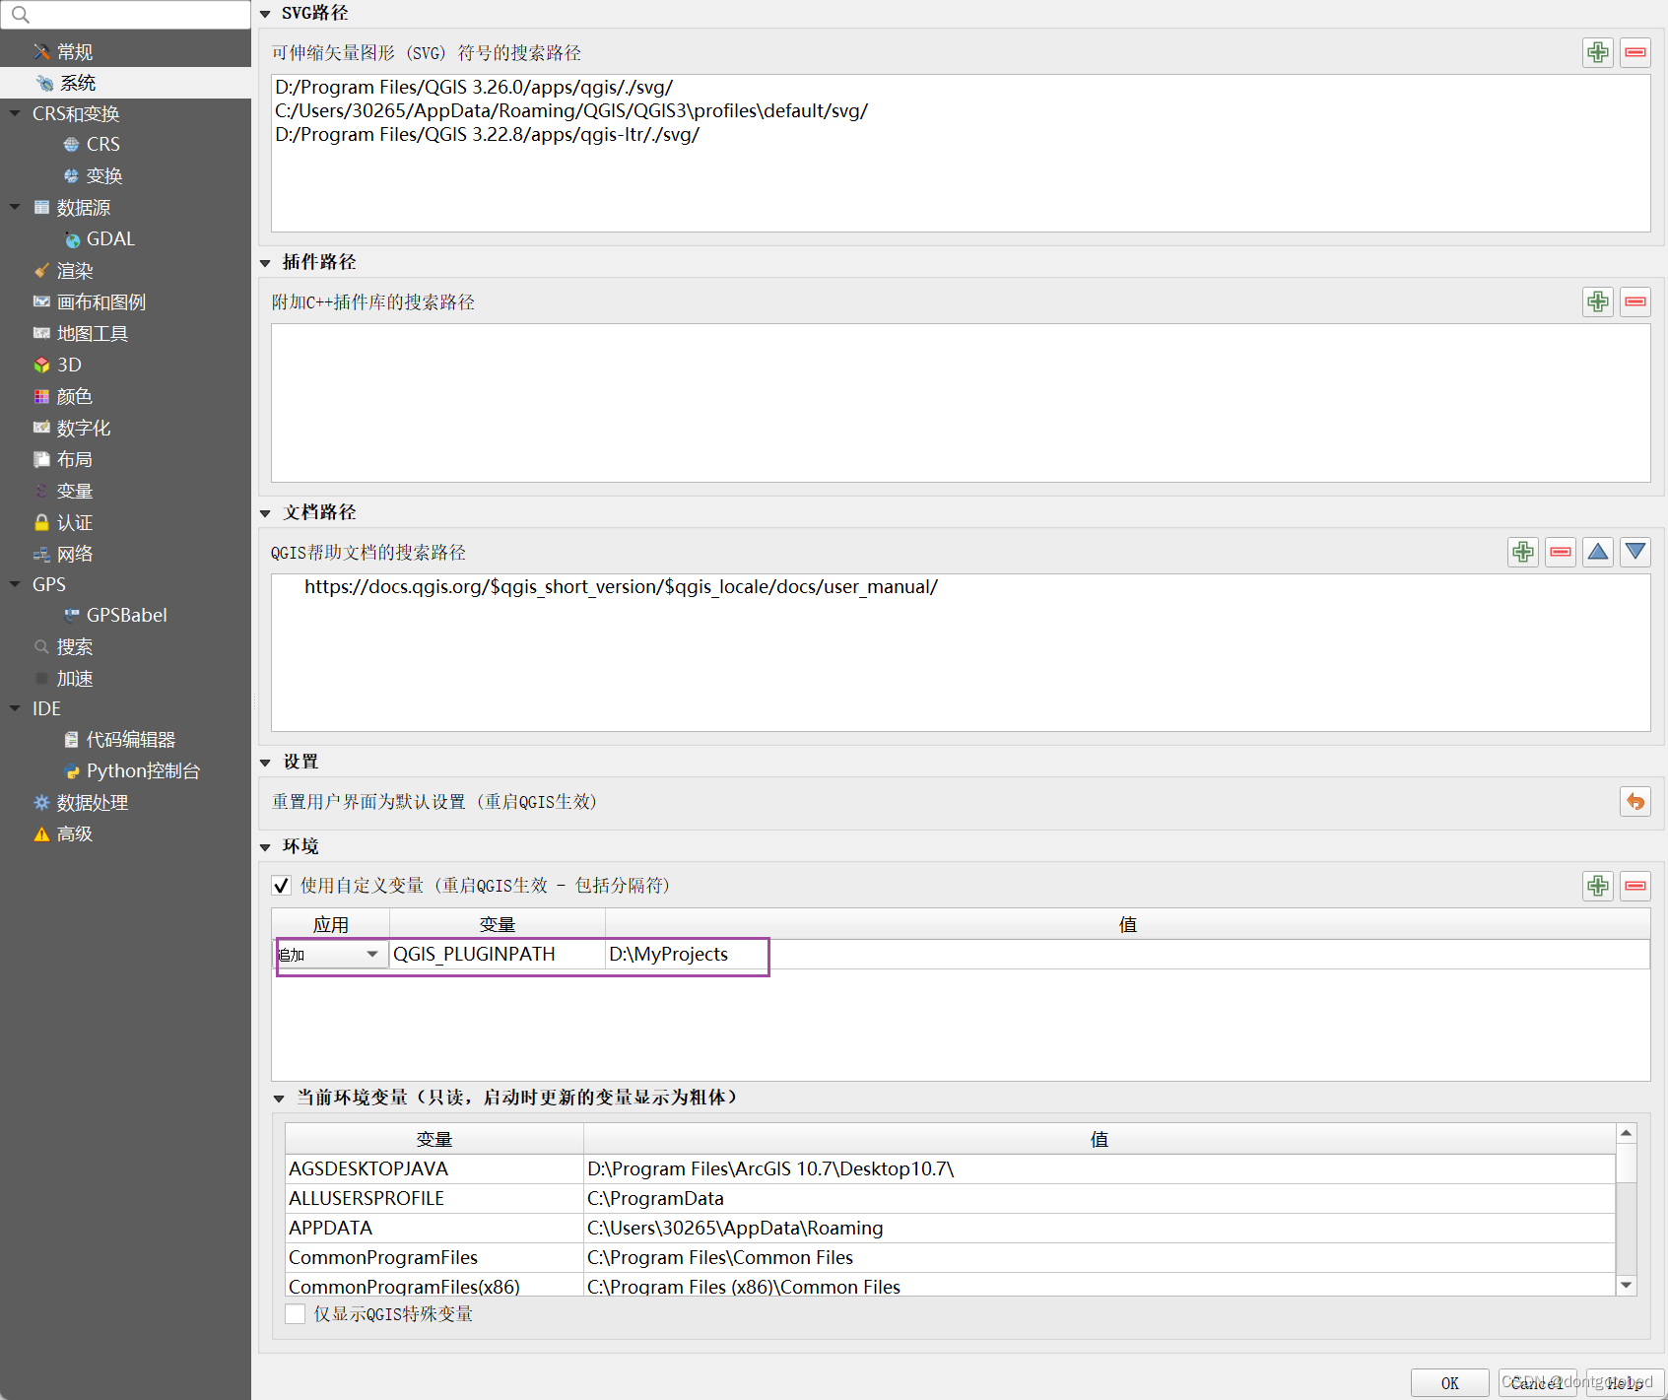
Task: Move documentation path up
Action: click(x=1598, y=552)
